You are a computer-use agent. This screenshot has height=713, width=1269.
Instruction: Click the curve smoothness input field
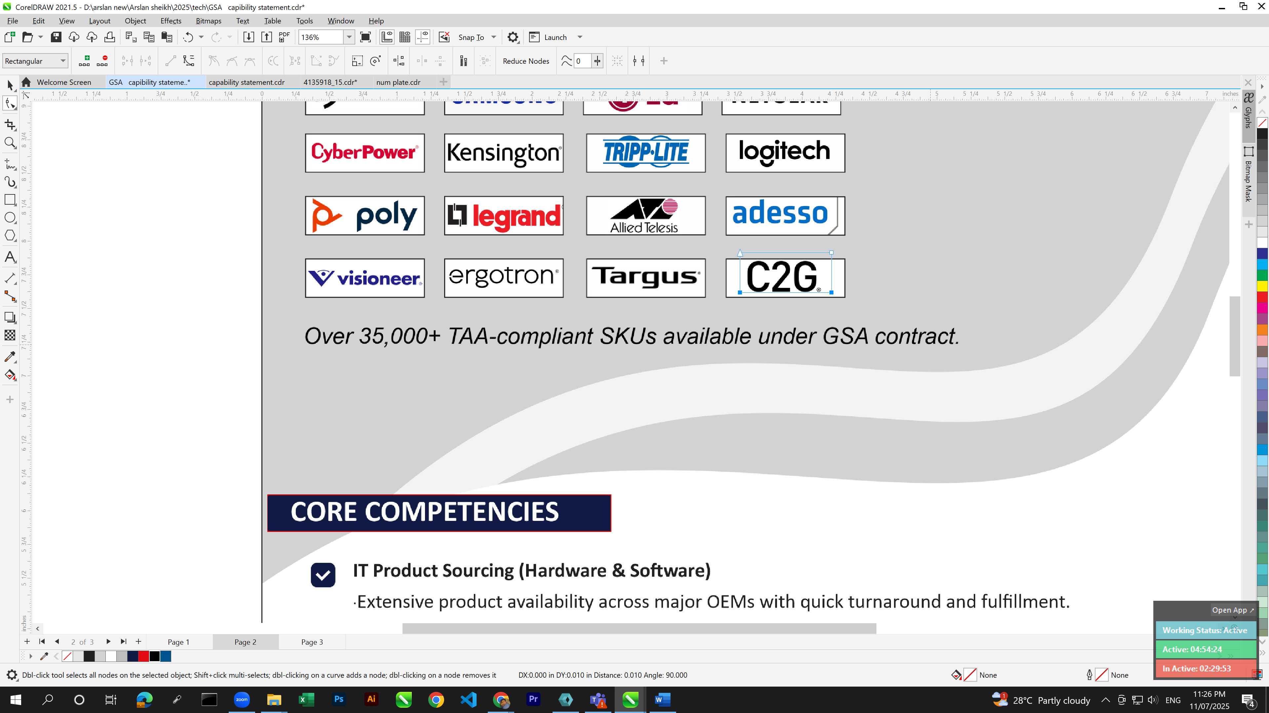pos(582,60)
